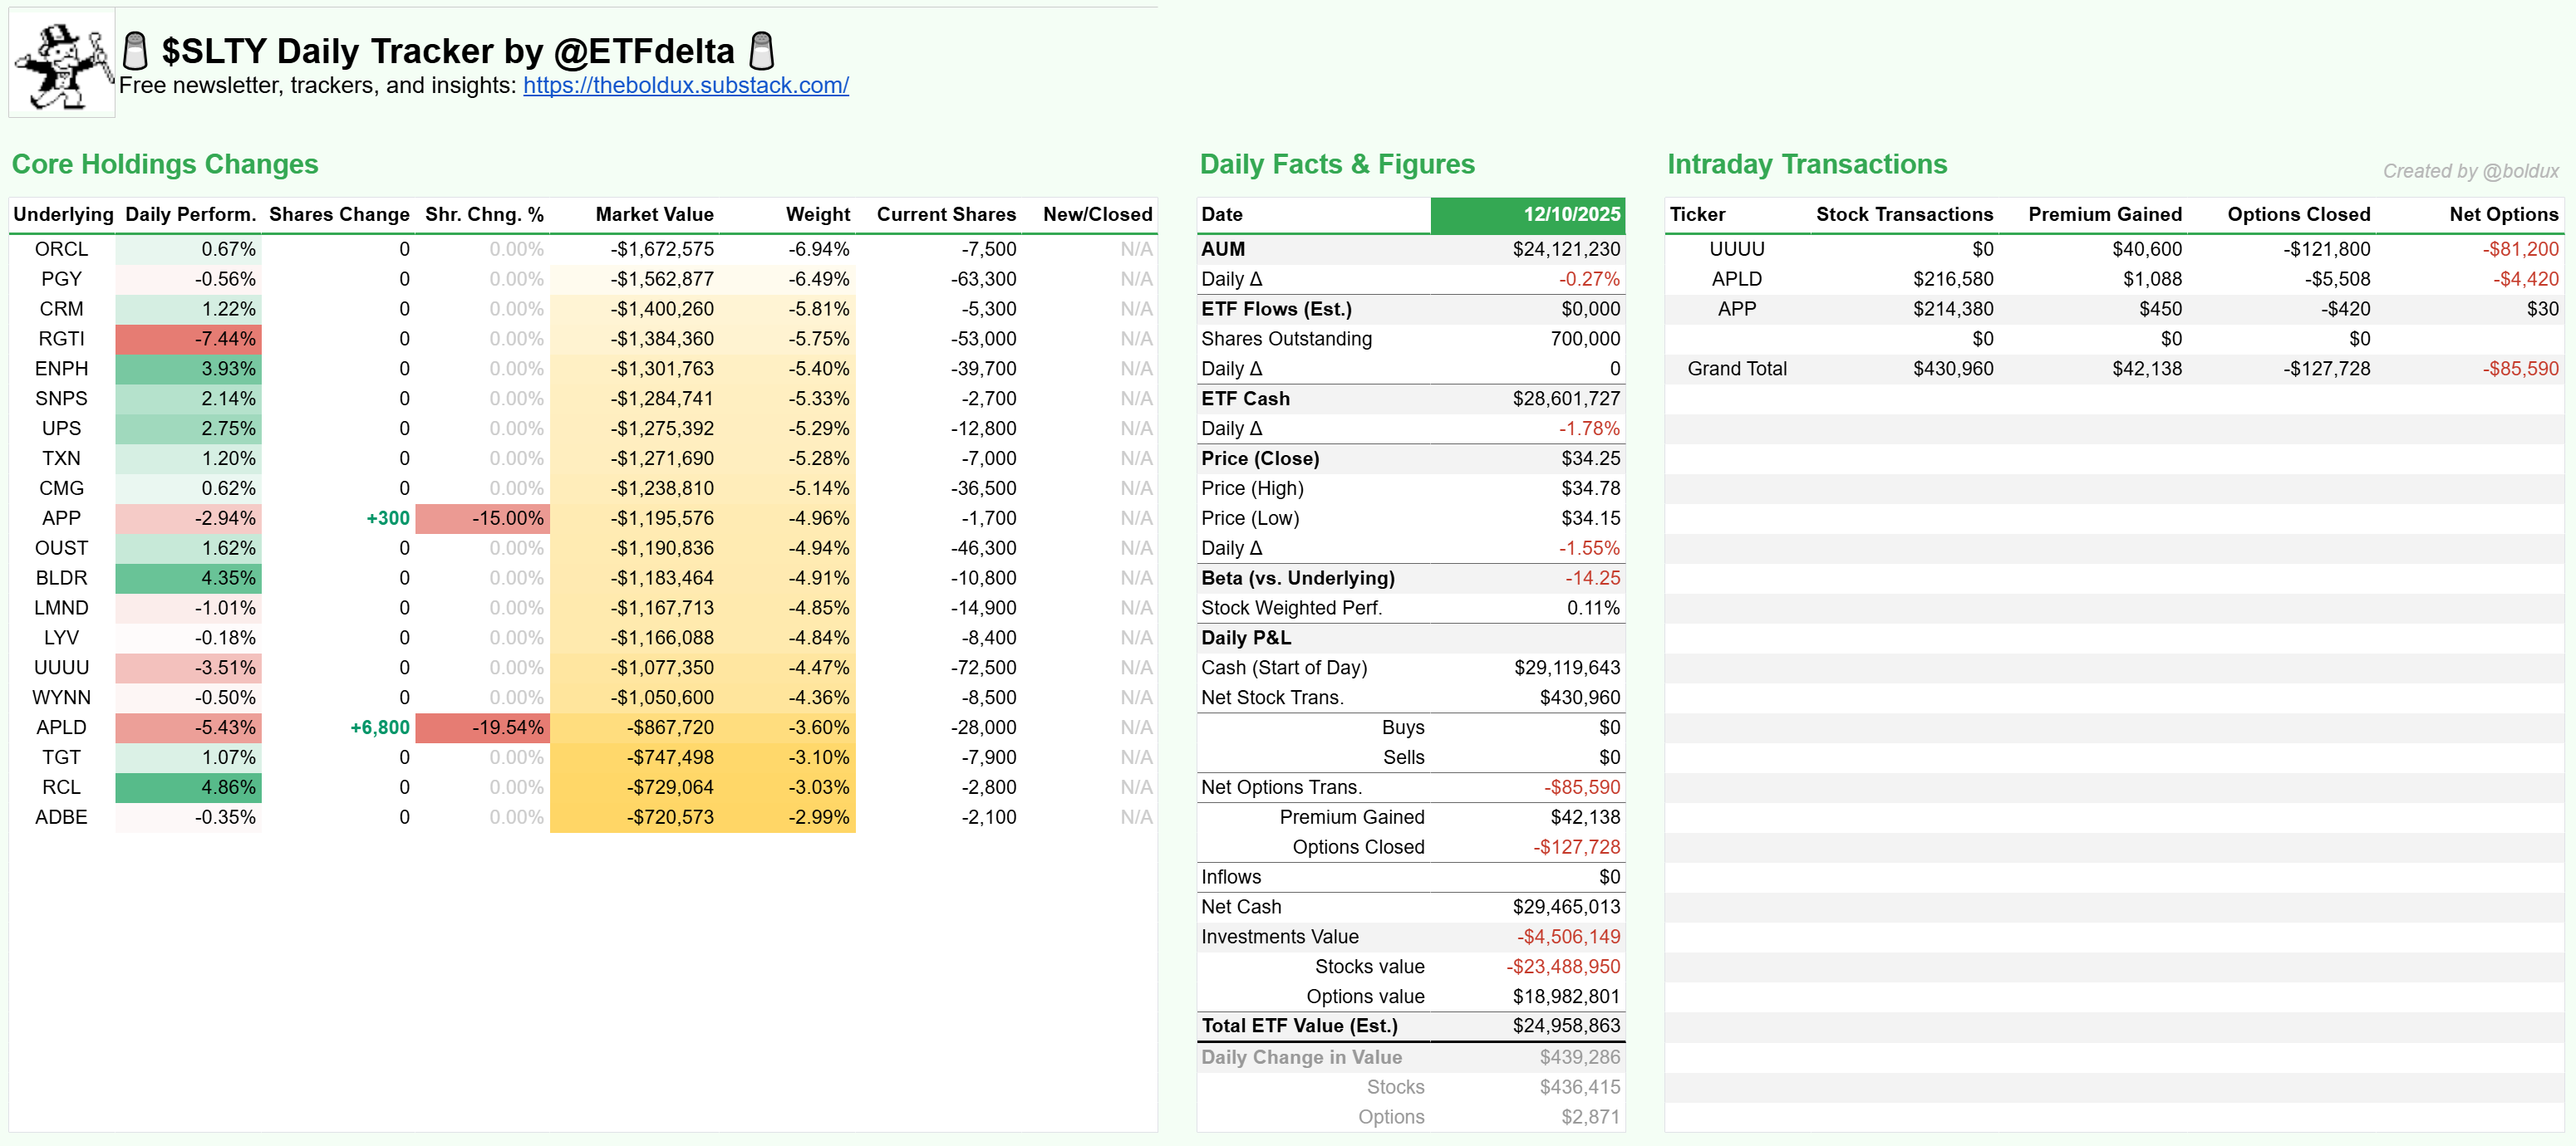
Task: Select UUUU ticker in Intraday Transactions
Action: pyautogui.click(x=1736, y=249)
